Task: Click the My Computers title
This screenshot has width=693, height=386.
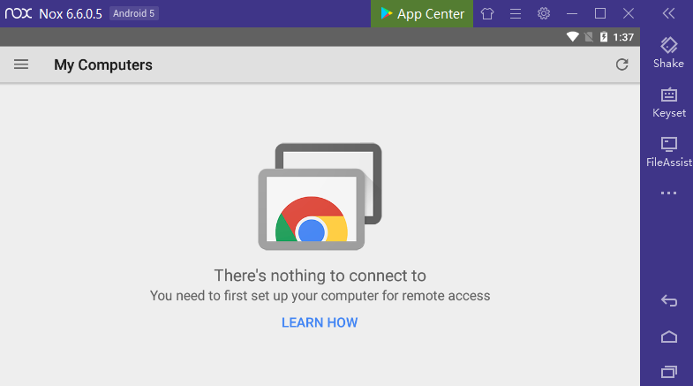Action: click(103, 65)
